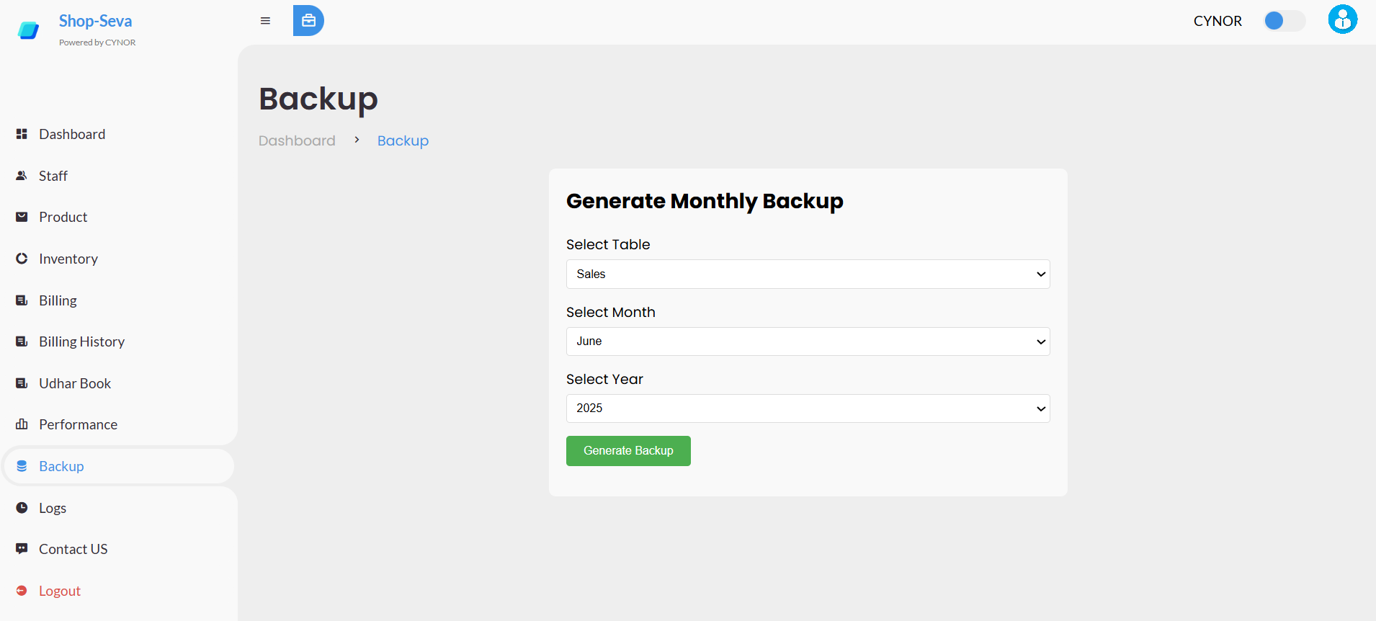The image size is (1376, 621).
Task: Click the Backup breadcrumb link
Action: click(x=403, y=140)
